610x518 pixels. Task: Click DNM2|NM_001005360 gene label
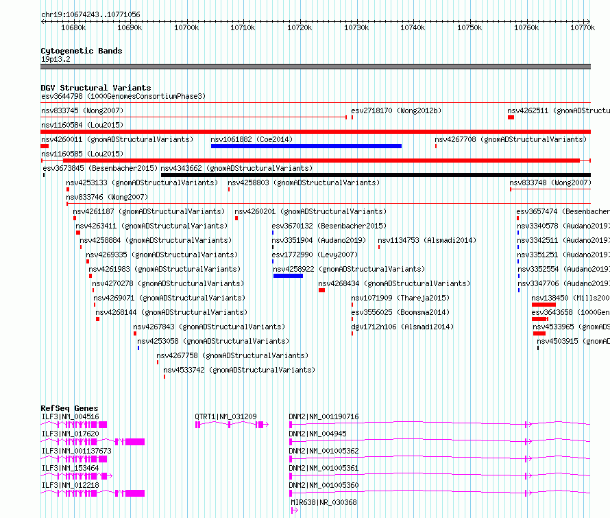coord(324,485)
